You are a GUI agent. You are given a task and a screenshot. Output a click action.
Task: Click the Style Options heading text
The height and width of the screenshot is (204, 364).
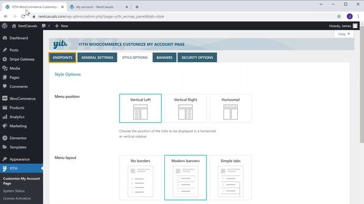pos(68,74)
